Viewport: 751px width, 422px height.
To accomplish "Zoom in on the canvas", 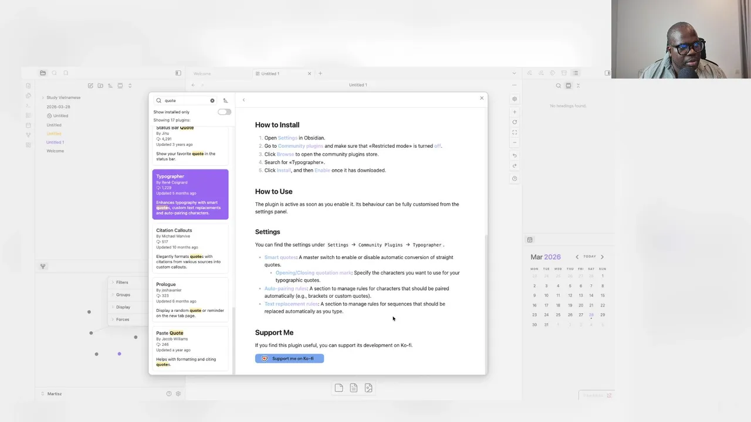I will [x=515, y=112].
